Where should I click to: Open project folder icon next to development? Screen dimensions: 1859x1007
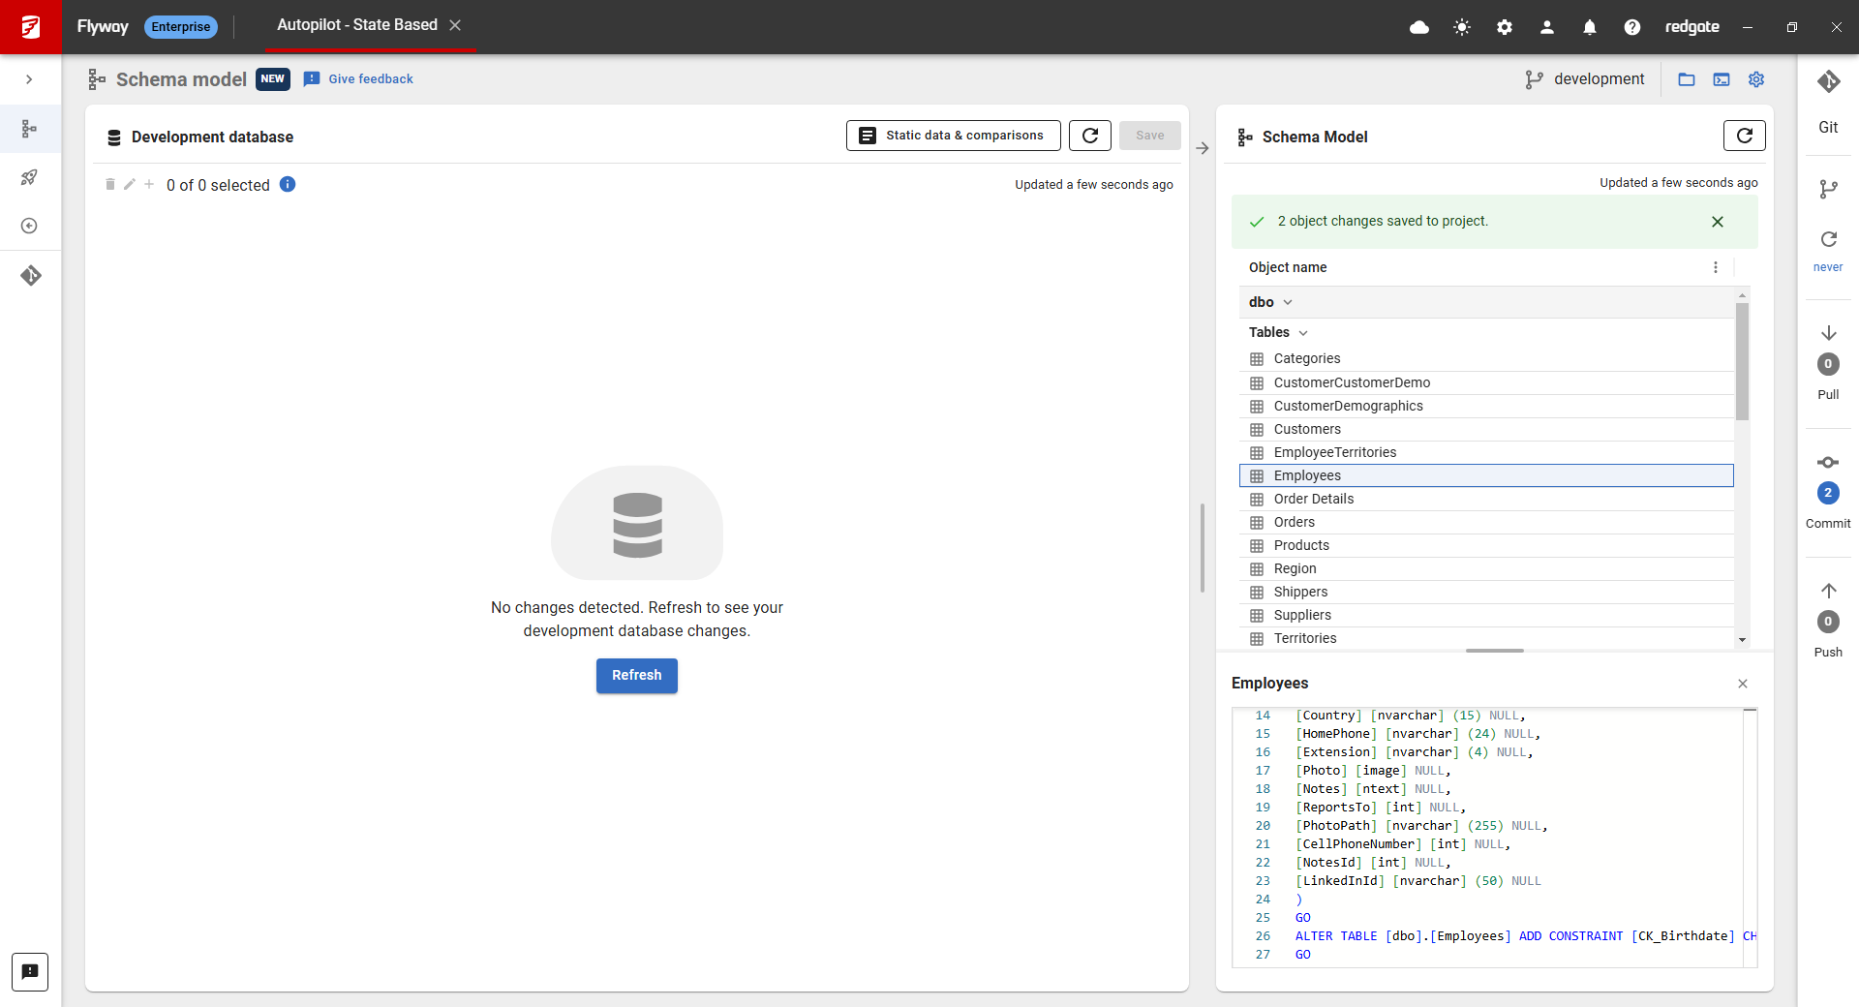1687,79
